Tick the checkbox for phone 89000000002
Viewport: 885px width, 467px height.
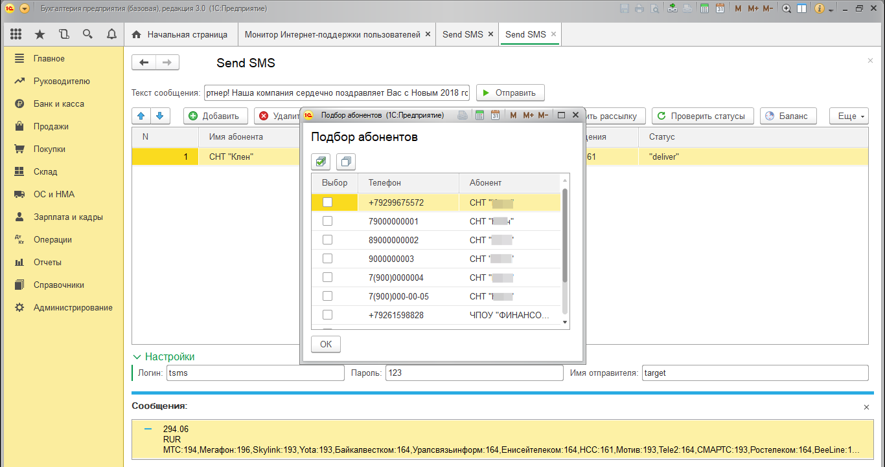(x=327, y=240)
